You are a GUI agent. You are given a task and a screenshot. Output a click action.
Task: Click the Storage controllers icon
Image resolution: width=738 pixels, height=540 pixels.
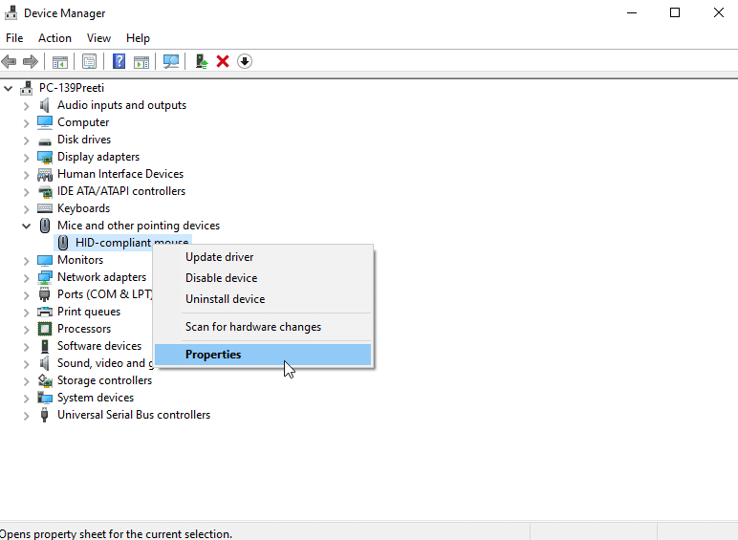tap(45, 380)
